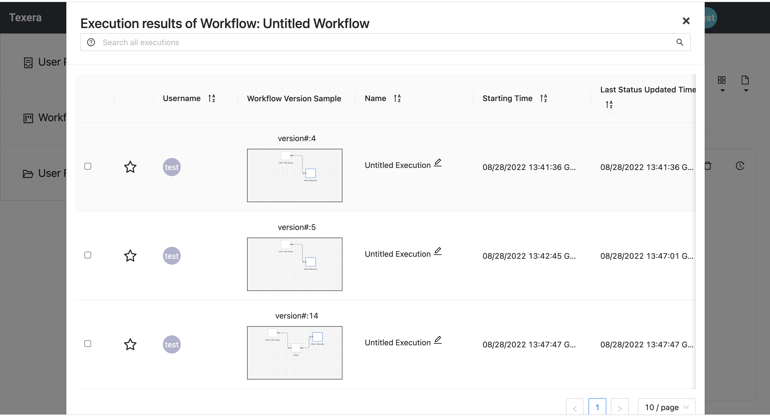This screenshot has width=770, height=416.
Task: Check the version#:5 execution row
Action: (x=88, y=255)
